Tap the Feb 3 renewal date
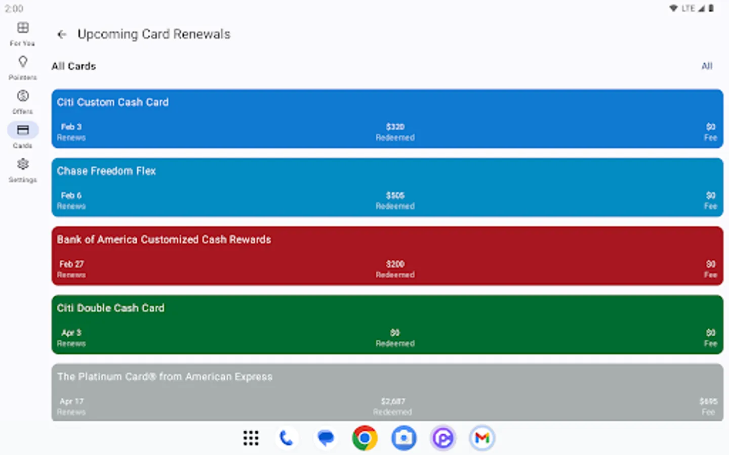Viewport: 729px width, 455px height. (71, 126)
